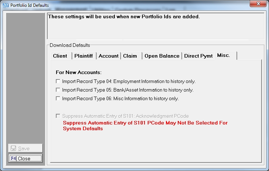The height and width of the screenshot is (171, 269).
Task: Go to the Claim tab
Action: pos(130,56)
